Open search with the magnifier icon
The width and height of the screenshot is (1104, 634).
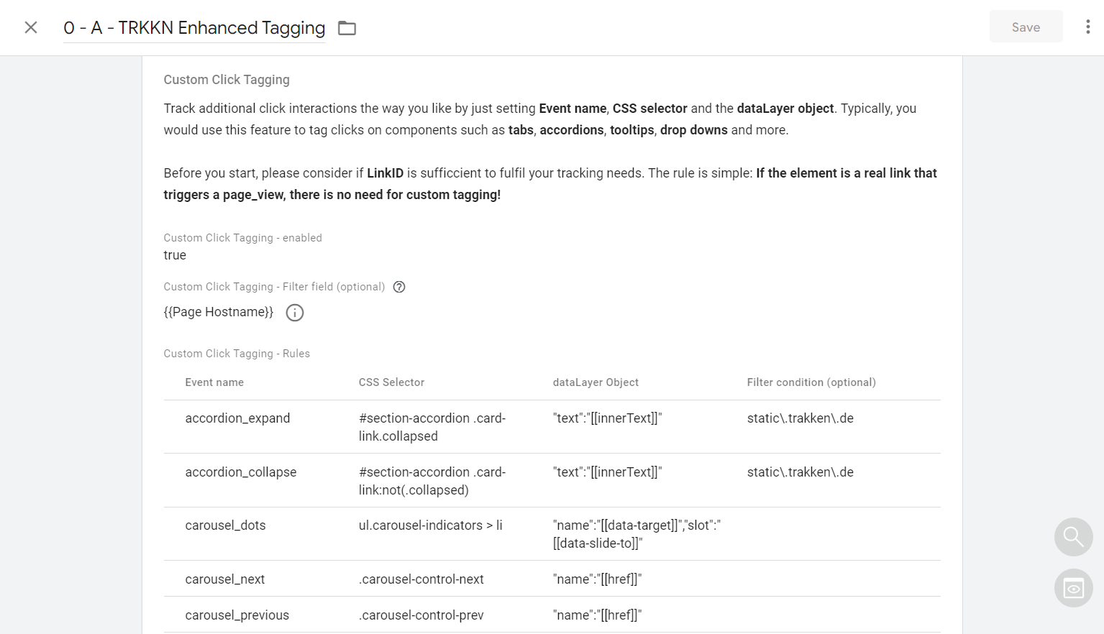tap(1072, 537)
